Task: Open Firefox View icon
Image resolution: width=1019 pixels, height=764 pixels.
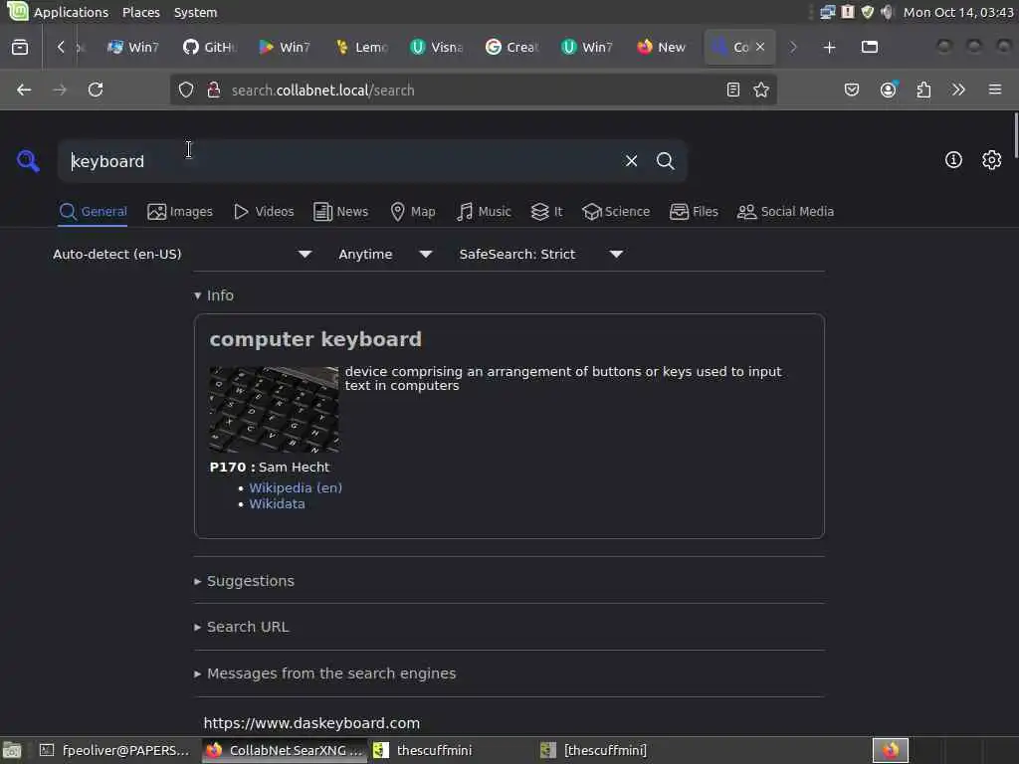Action: click(x=20, y=47)
